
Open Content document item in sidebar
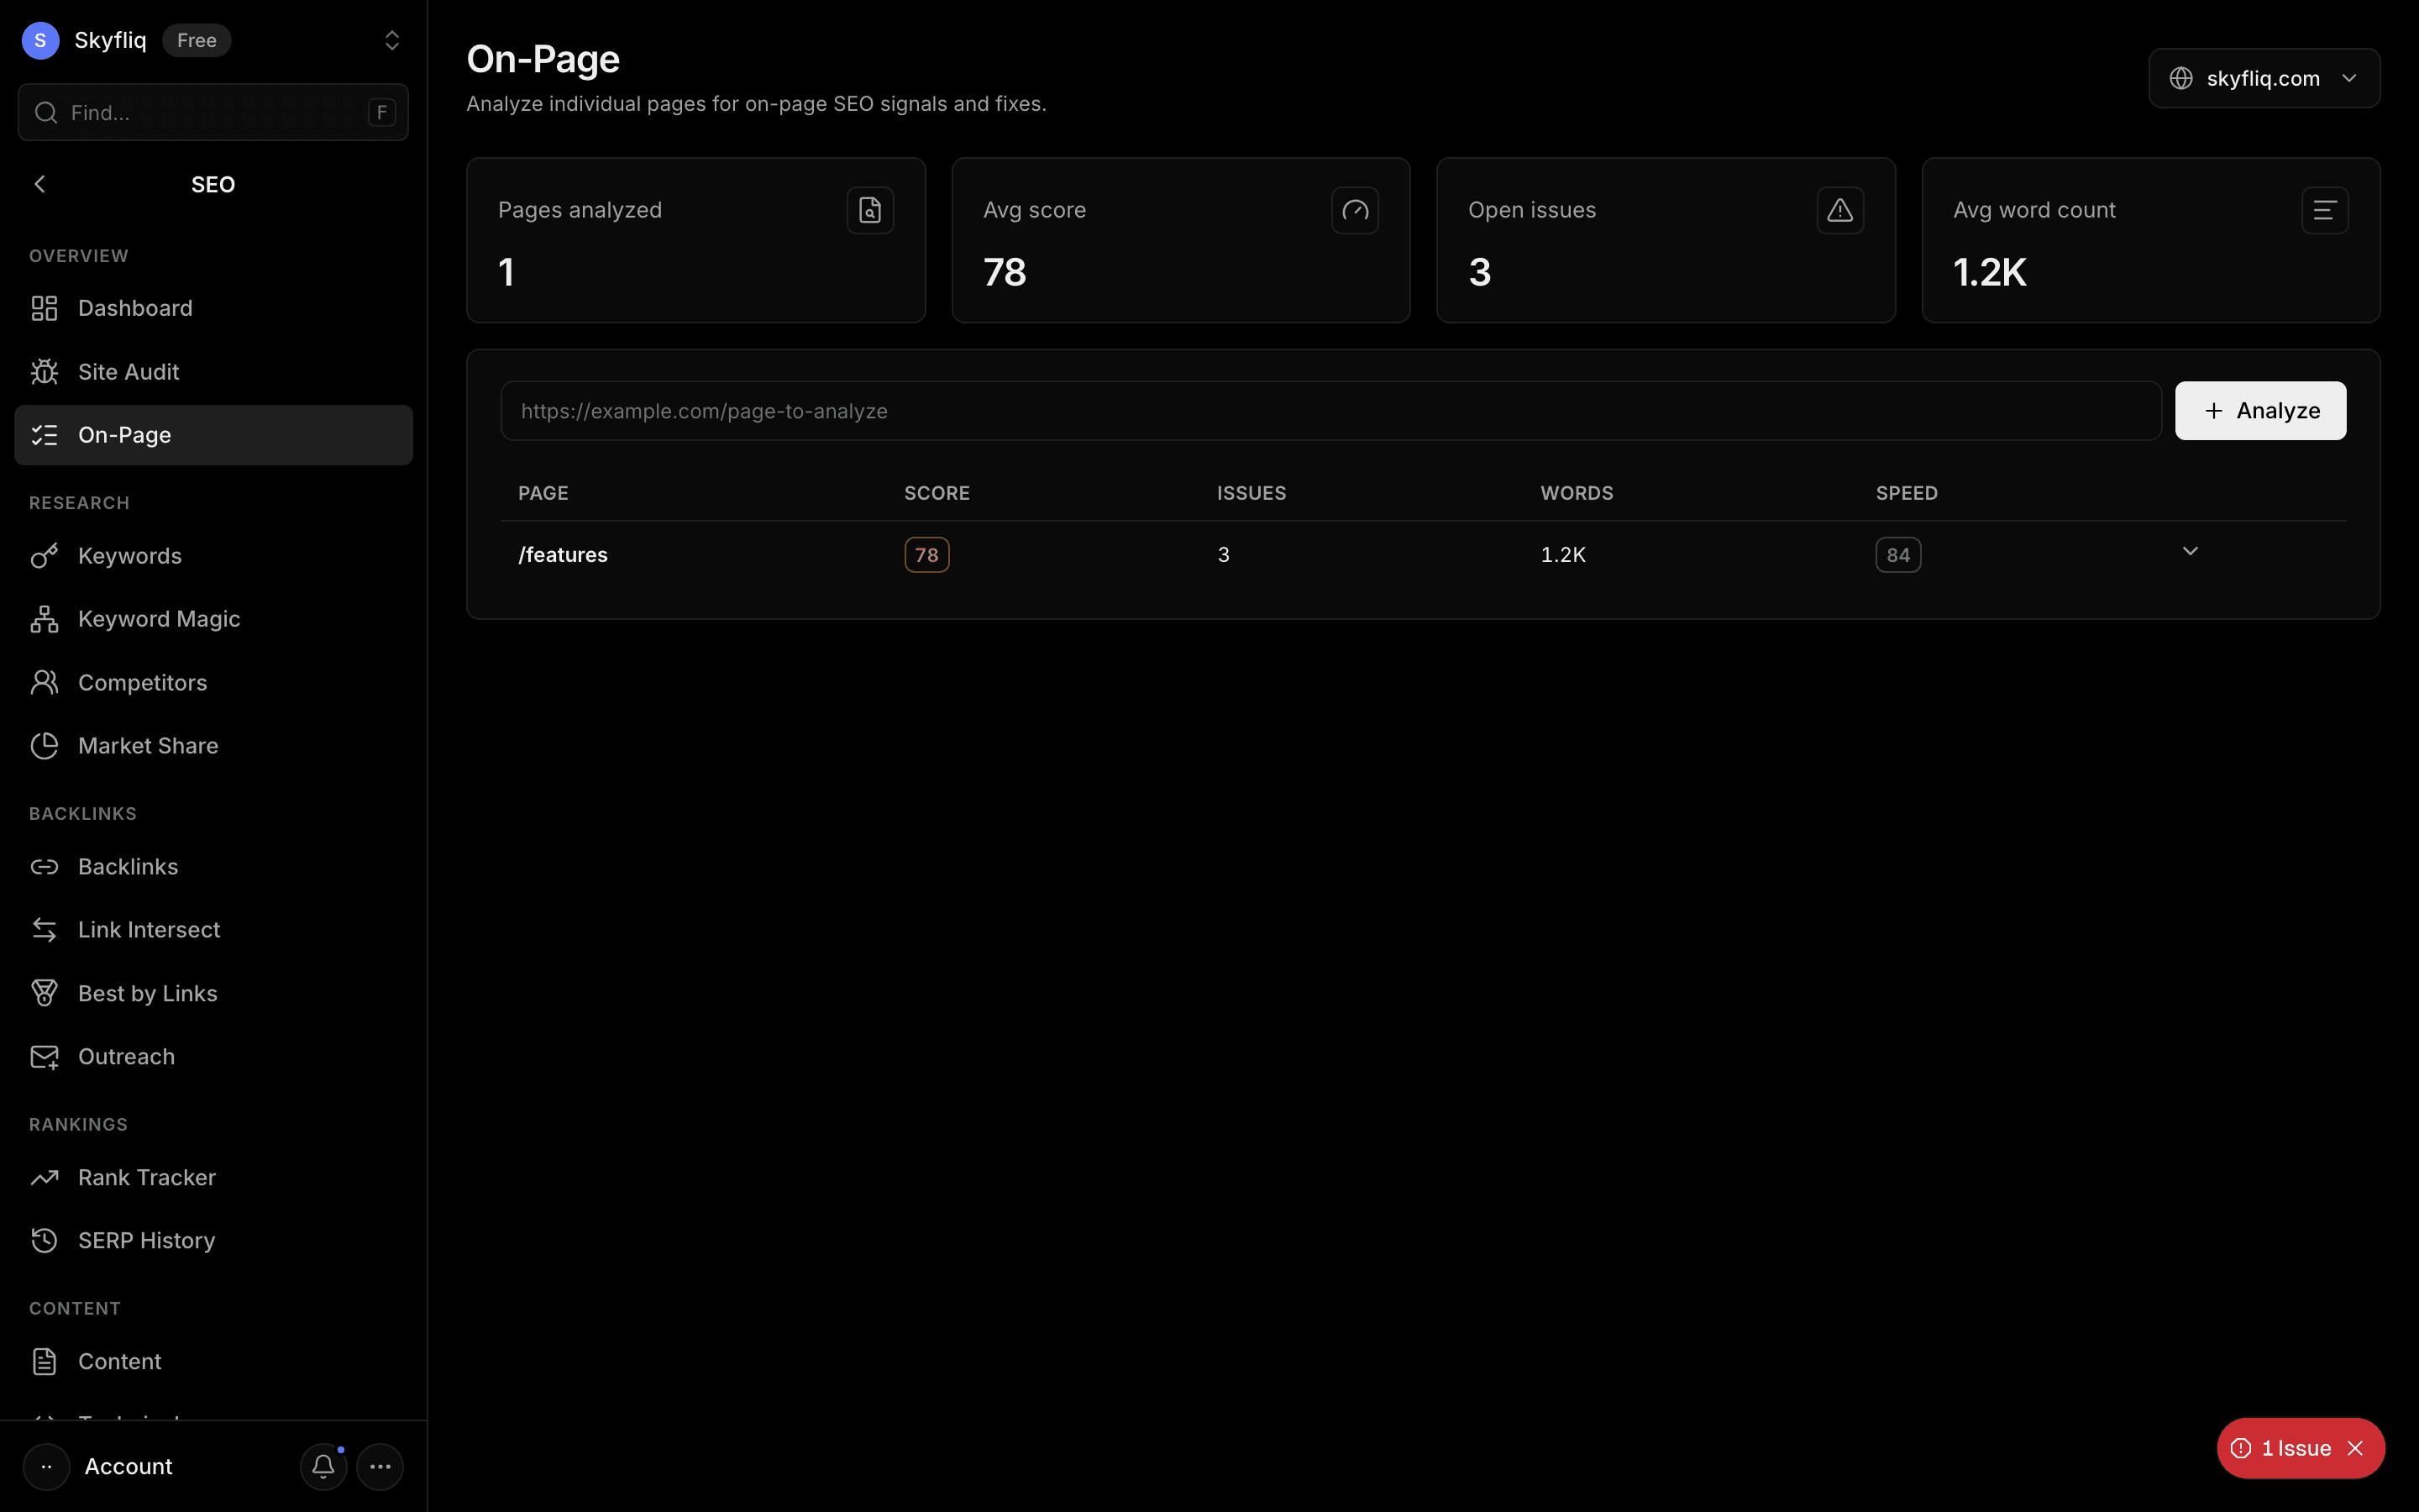pos(213,1362)
